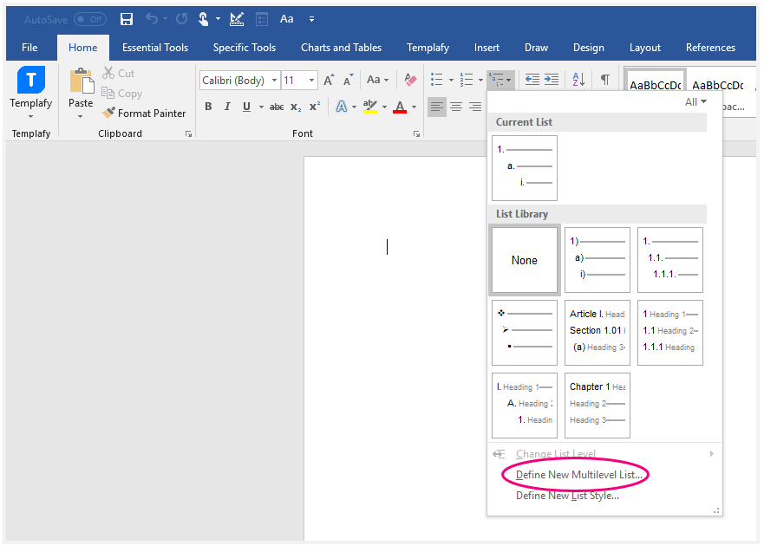Click the Text Effects icon
764x552 pixels.
342,106
